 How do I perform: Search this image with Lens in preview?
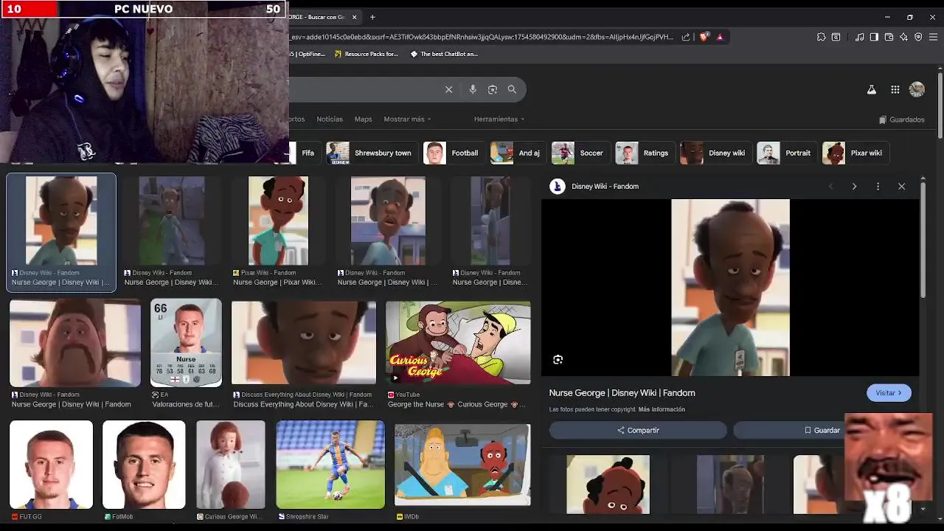tap(558, 359)
